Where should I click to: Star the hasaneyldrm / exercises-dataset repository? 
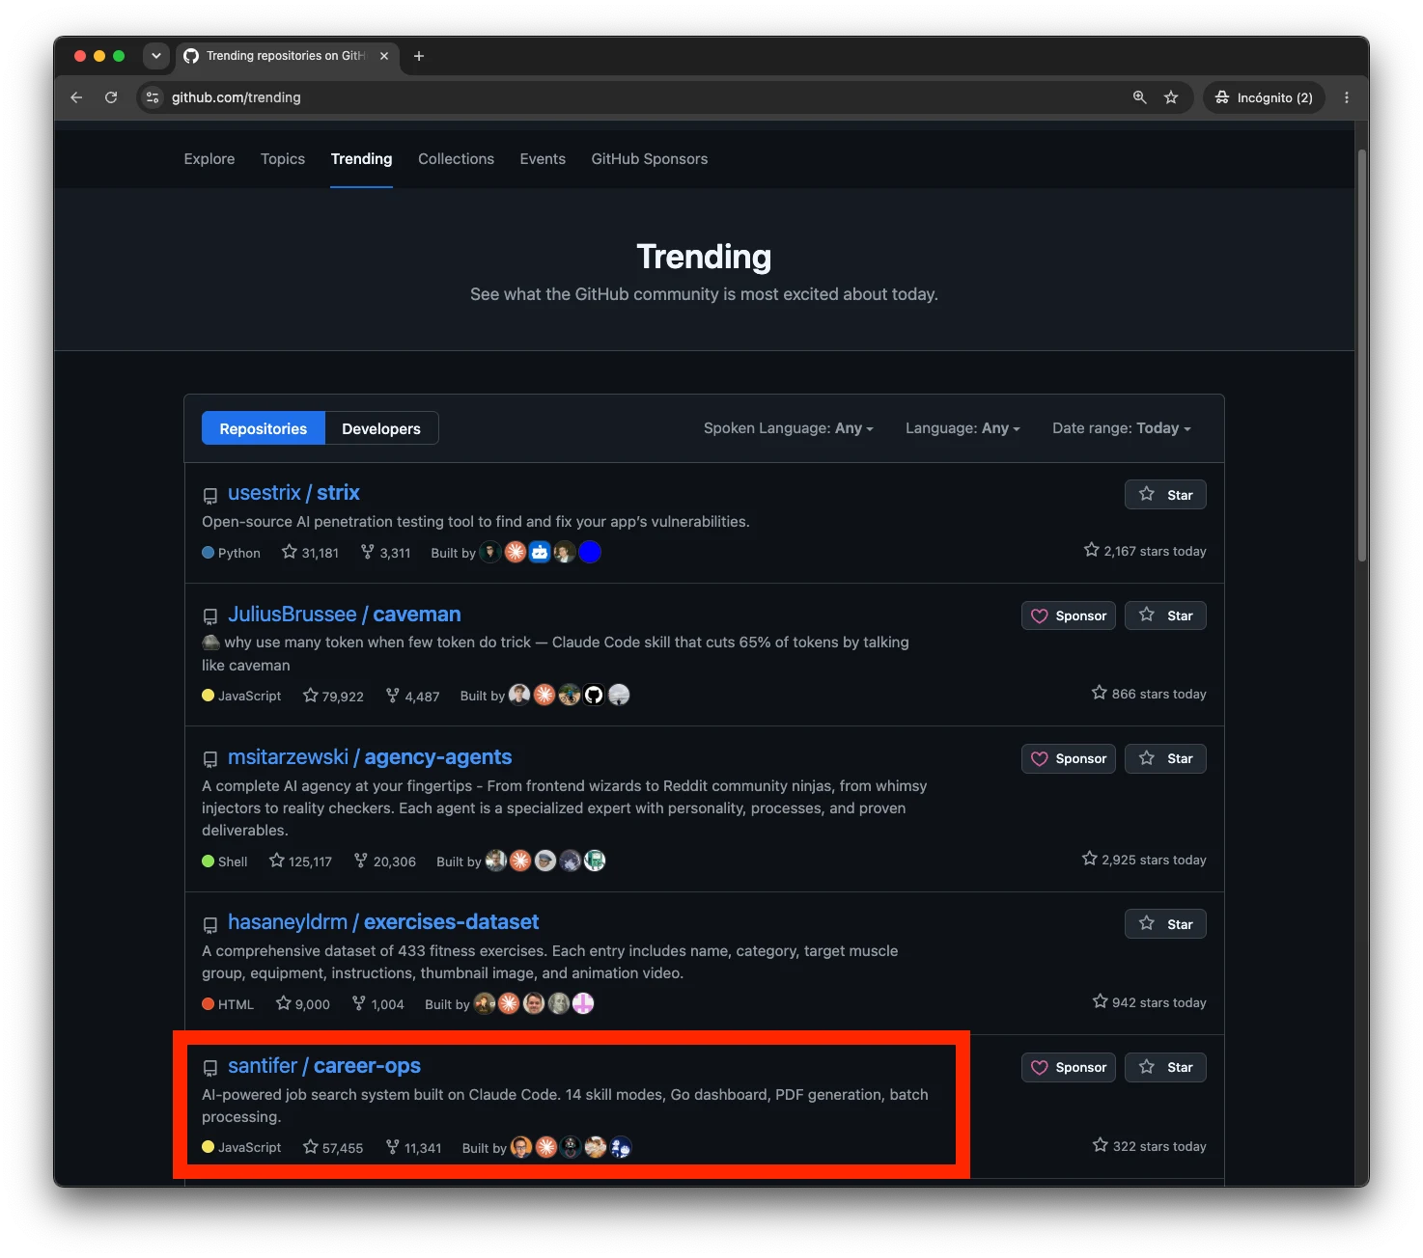coord(1165,924)
